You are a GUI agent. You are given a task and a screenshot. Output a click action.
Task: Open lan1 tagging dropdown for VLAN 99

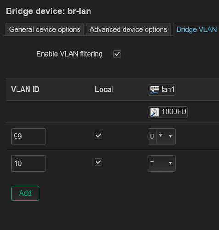[162, 137]
